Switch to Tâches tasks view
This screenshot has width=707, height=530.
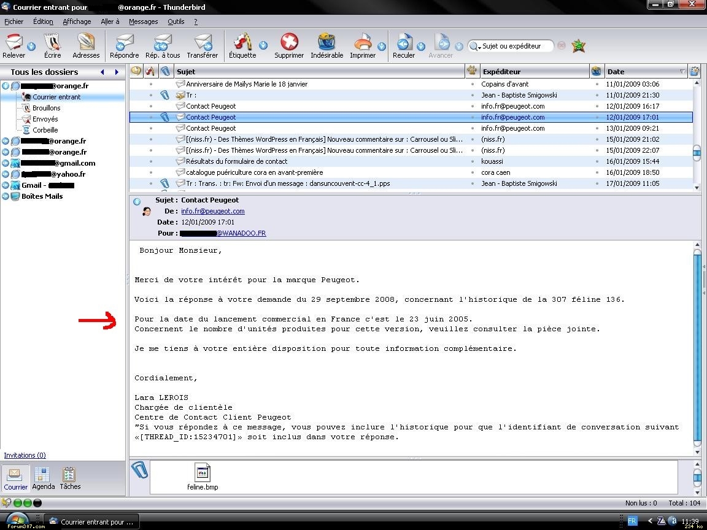pyautogui.click(x=70, y=478)
